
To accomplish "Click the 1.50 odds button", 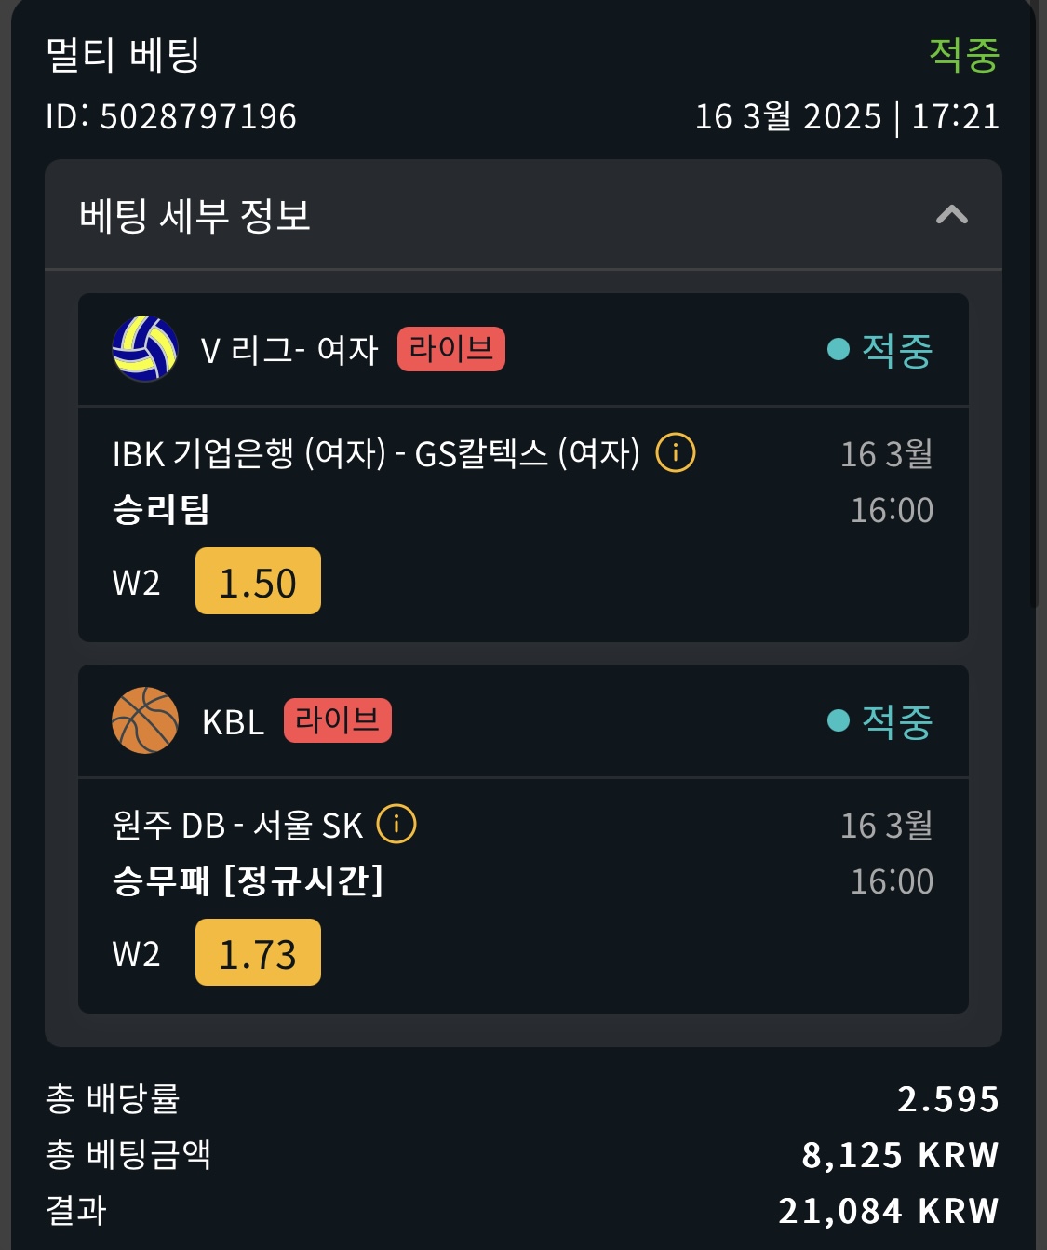I will [x=258, y=582].
